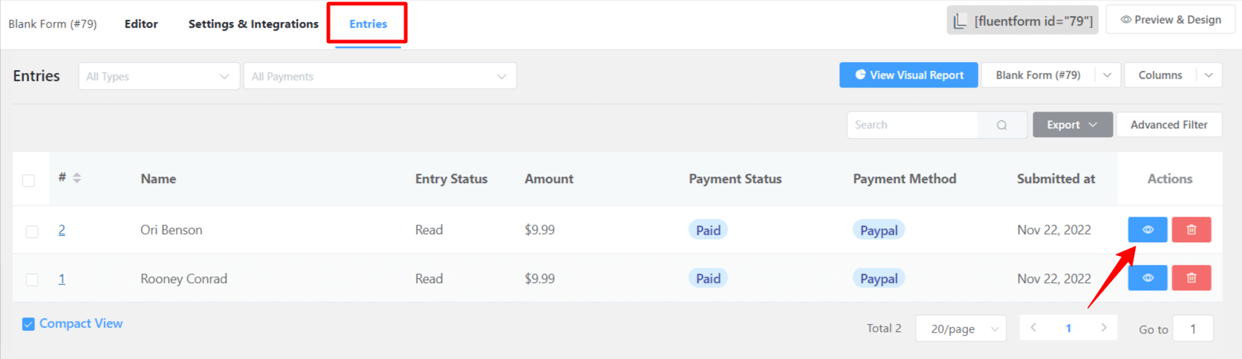The height and width of the screenshot is (359, 1242).
Task: Open the Advanced Filter button
Action: pyautogui.click(x=1169, y=125)
